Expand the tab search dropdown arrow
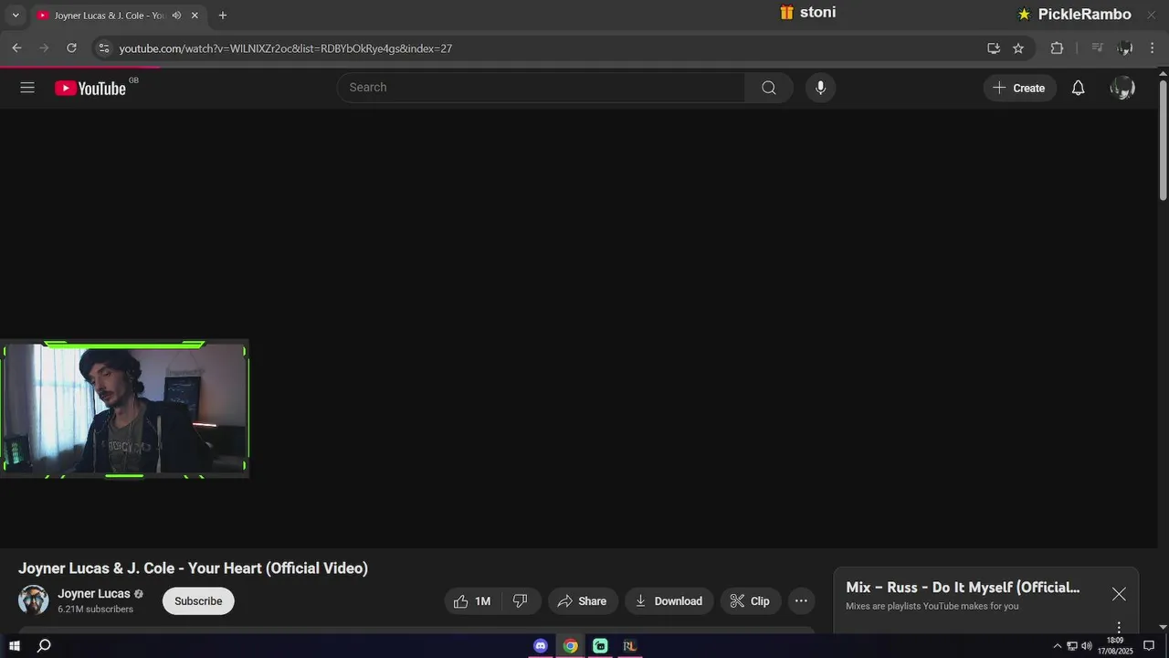This screenshot has height=658, width=1169. 15,16
